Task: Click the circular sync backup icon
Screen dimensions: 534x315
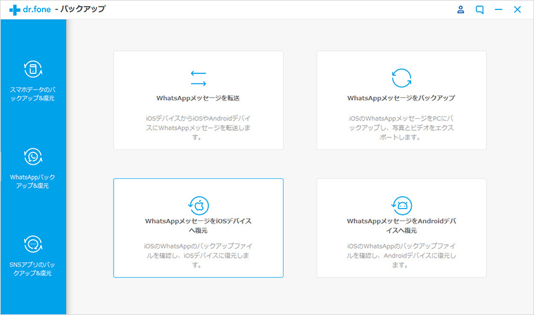Action: (402, 78)
